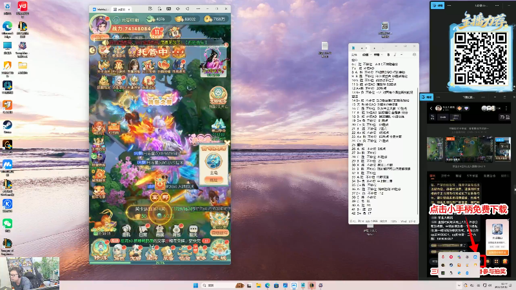This screenshot has height=290, width=516.
Task: Switch to the emulator home tab
Action: coord(101,9)
